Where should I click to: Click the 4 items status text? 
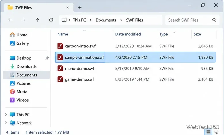[x=13, y=132]
